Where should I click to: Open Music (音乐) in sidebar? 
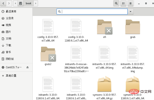tap(16, 52)
